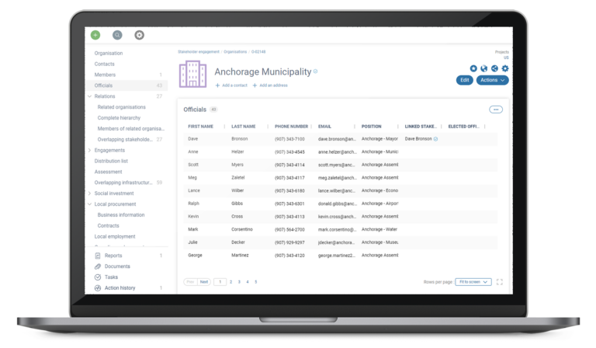Click the Edit button
Screen dimensions: 596x348
point(465,80)
